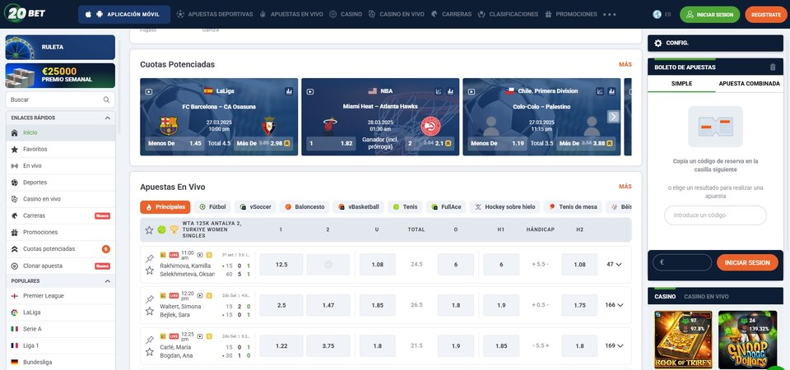Click the Registrate button
Viewport: 790px width, 370px height.
coord(766,15)
